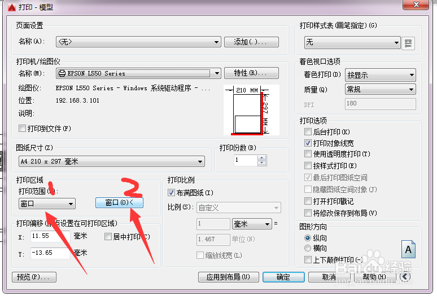
Task: Increase the number of copies with up arrow
Action: coord(261,157)
